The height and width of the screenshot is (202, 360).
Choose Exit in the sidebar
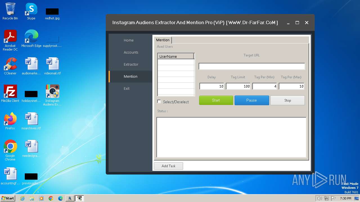127,88
